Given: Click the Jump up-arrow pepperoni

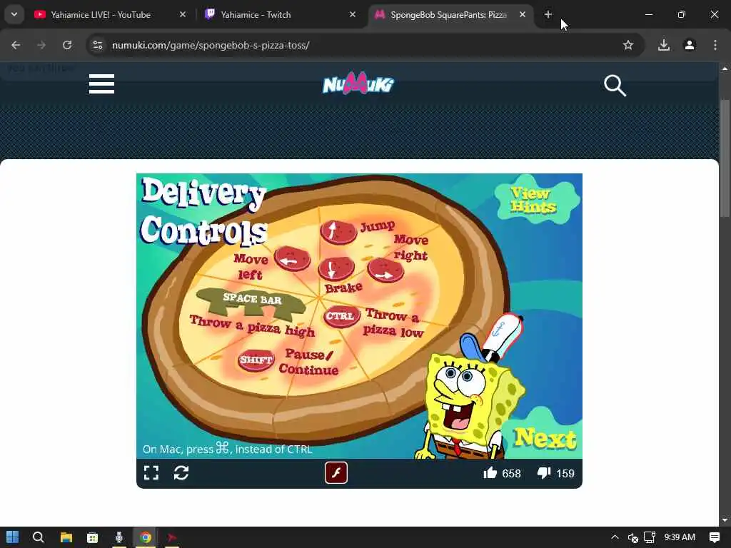Looking at the screenshot, I should click(x=338, y=232).
